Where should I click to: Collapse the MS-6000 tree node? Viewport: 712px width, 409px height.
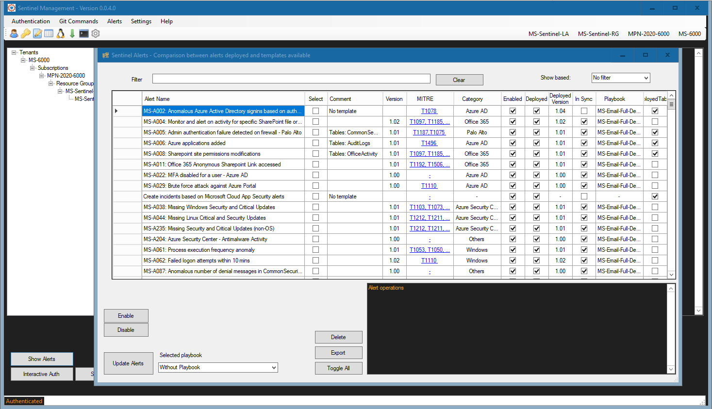tap(23, 60)
